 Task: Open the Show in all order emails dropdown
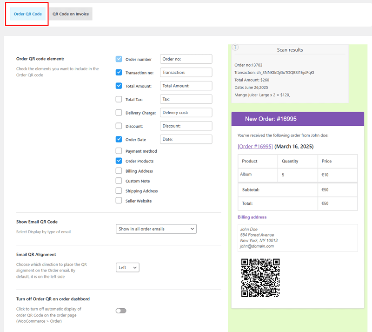tap(156, 229)
